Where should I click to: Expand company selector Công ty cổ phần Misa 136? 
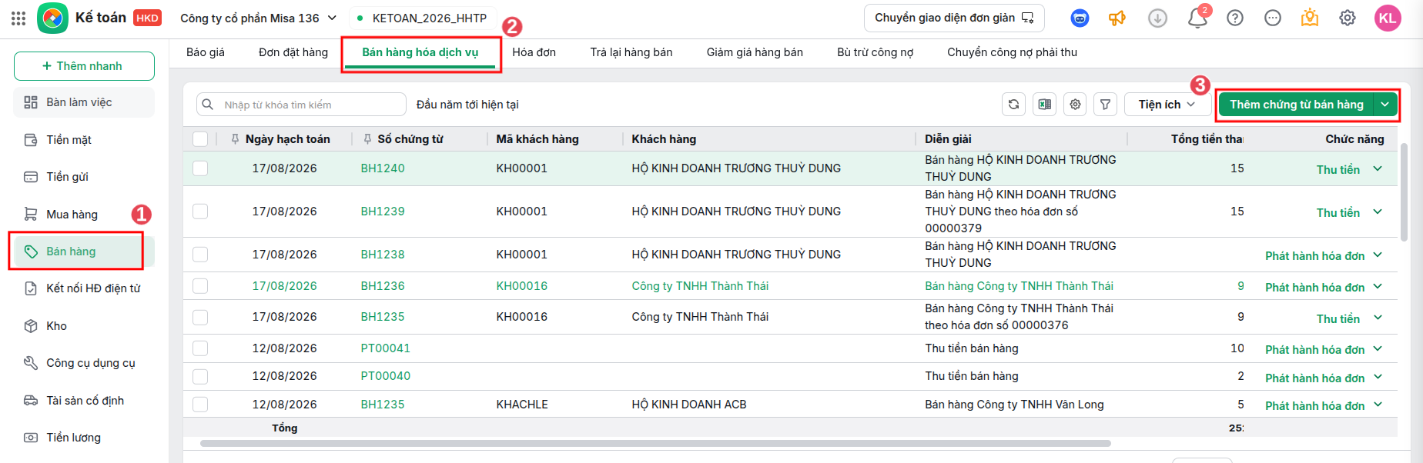click(259, 18)
